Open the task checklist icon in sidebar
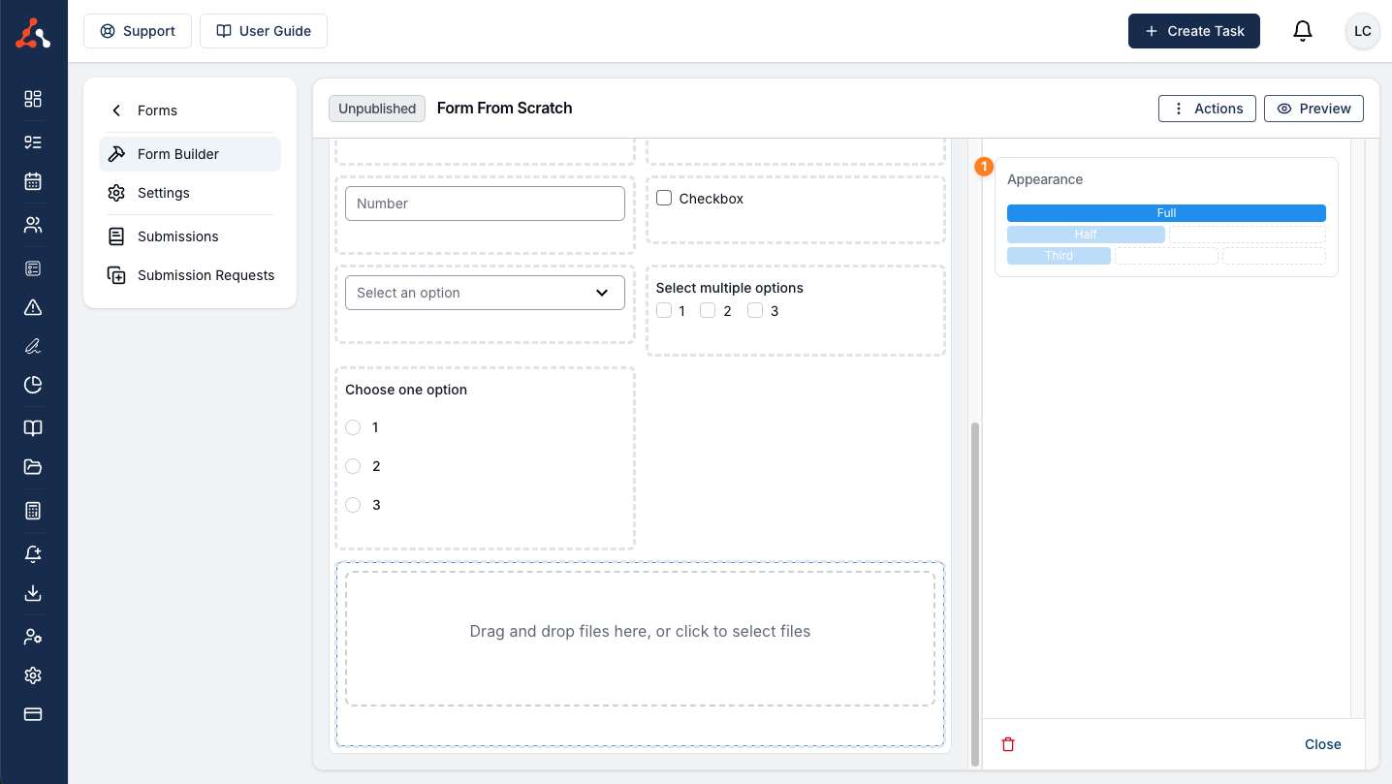 [x=33, y=142]
